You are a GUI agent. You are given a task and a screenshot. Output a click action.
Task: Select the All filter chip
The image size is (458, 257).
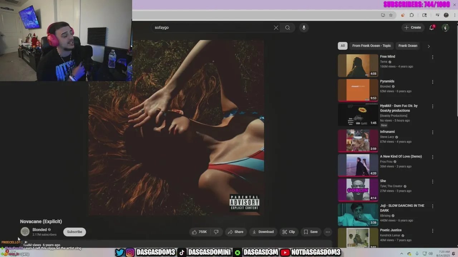pyautogui.click(x=342, y=46)
